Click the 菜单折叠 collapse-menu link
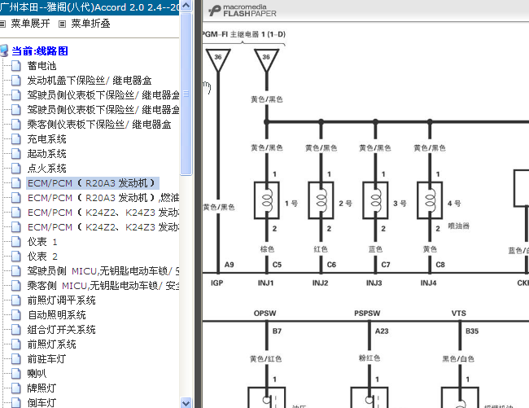The width and height of the screenshot is (529, 408). (90, 24)
